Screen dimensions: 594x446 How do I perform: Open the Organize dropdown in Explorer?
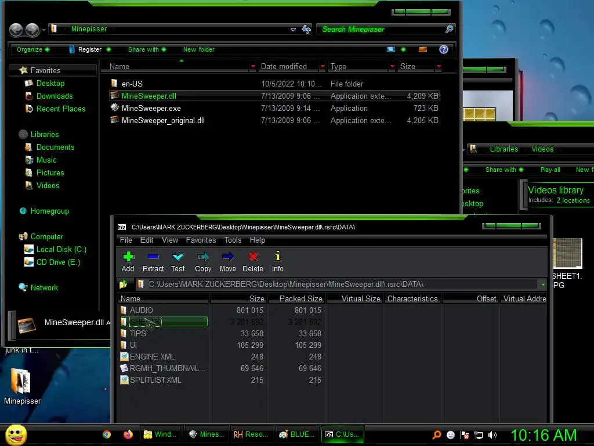(33, 49)
